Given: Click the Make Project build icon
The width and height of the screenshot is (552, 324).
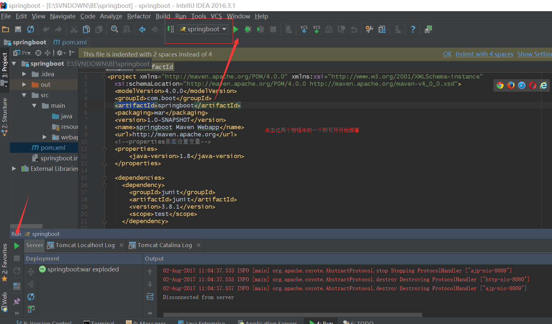Looking at the screenshot, I should coord(171,29).
